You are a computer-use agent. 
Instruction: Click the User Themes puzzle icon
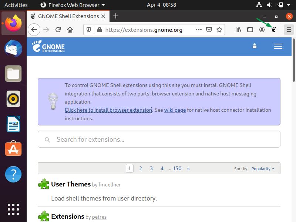(44, 184)
